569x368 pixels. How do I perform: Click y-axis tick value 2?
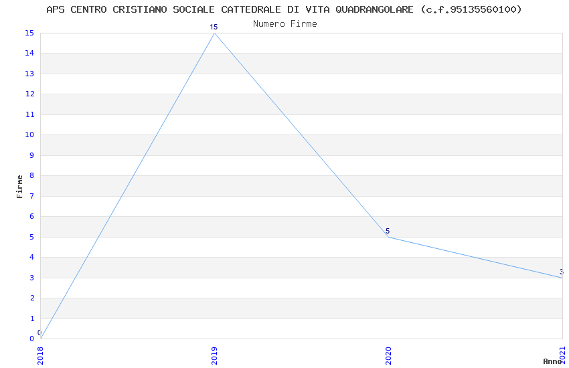32,298
